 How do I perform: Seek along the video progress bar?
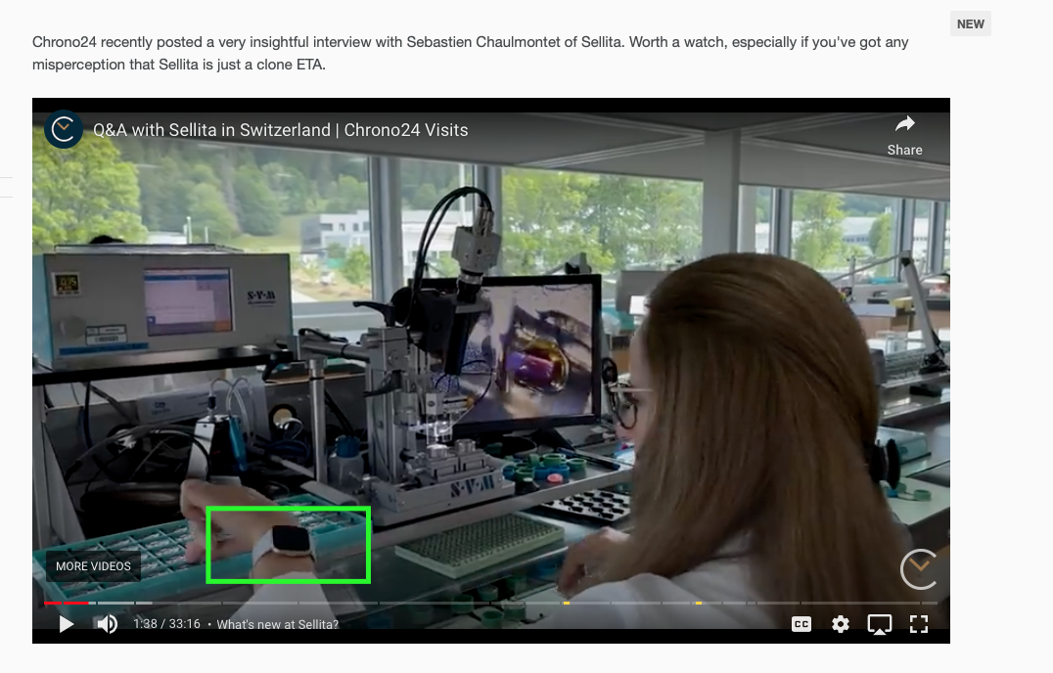(391, 603)
